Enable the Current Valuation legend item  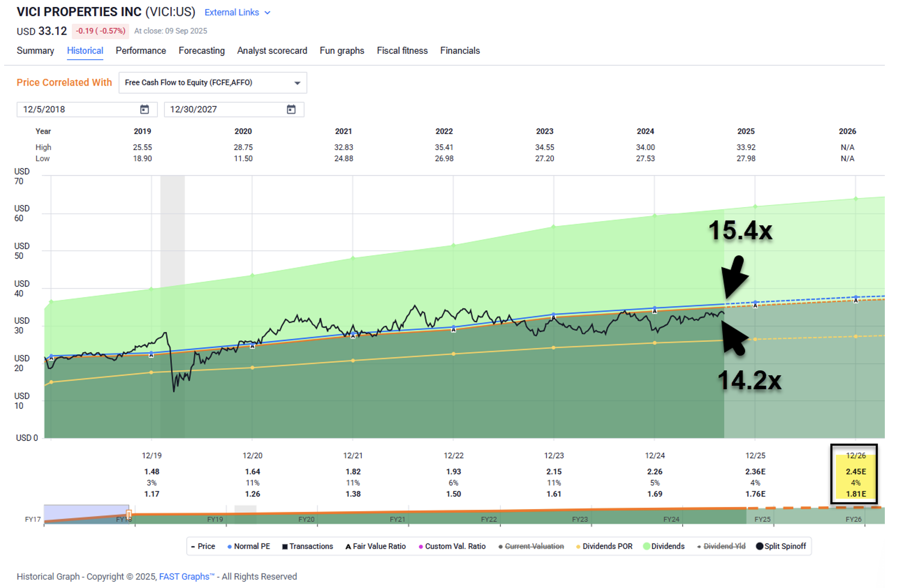click(x=532, y=547)
